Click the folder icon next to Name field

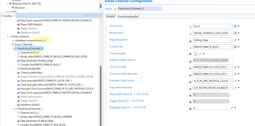pyautogui.click(x=115, y=9)
